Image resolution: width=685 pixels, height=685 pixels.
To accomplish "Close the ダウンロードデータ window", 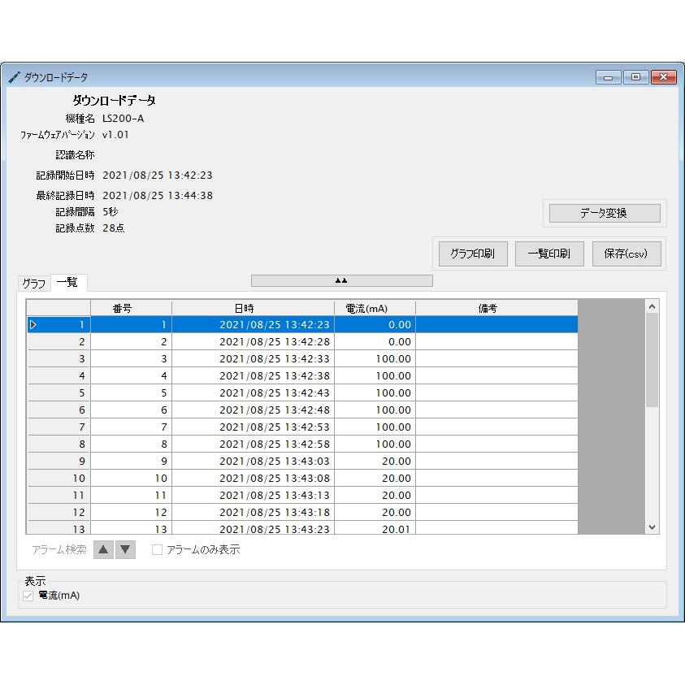I will 664,77.
